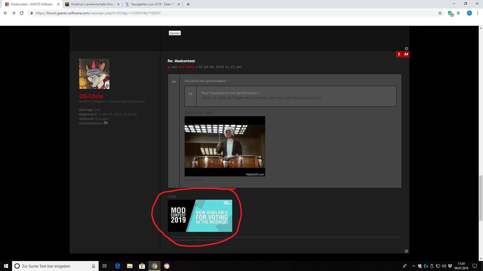Close the ModHub tab
Screen dimensions: 483x271
(x=118, y=4)
